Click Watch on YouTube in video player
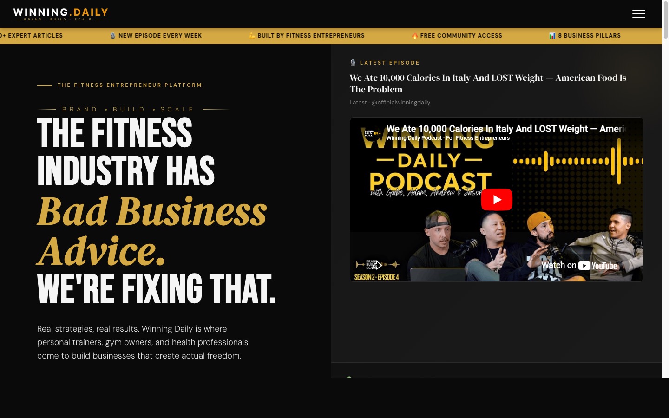The width and height of the screenshot is (669, 418). [579, 266]
